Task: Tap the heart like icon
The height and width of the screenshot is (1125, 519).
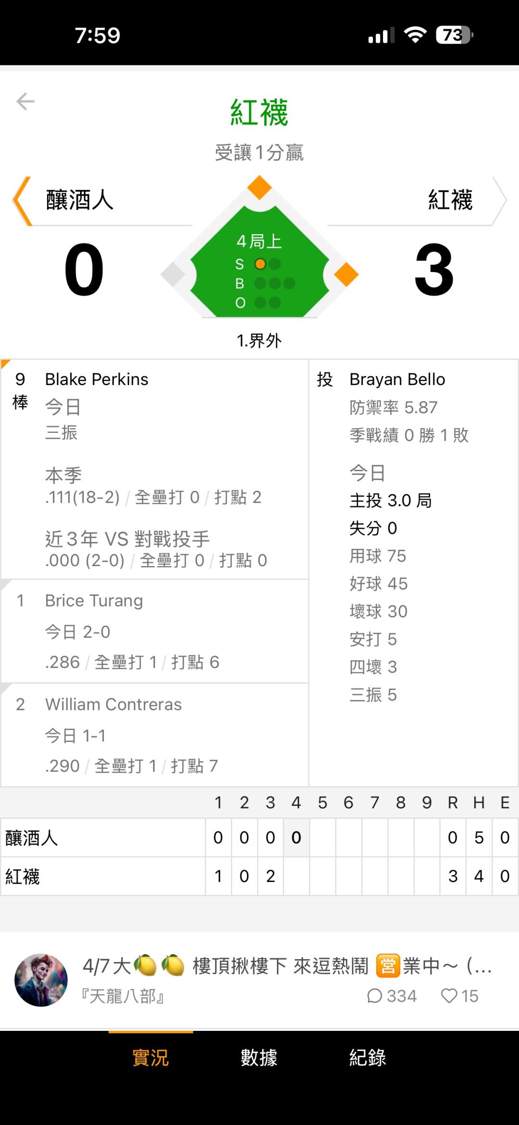Action: (449, 996)
